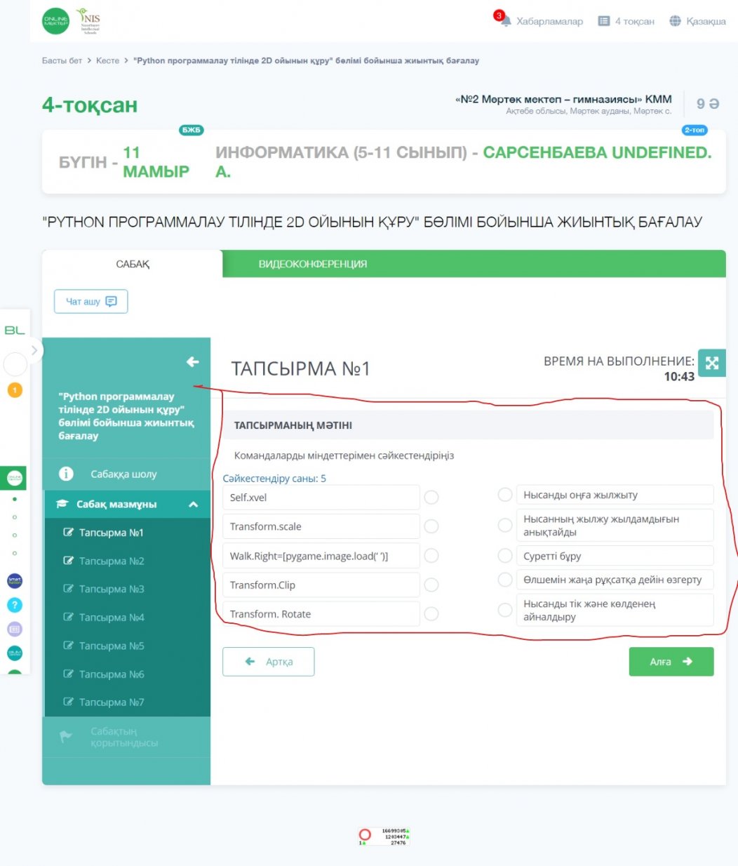Switch to the ВИДЕОКОНФЕРЕНЦИЯ tab
738x866 pixels.
point(313,264)
